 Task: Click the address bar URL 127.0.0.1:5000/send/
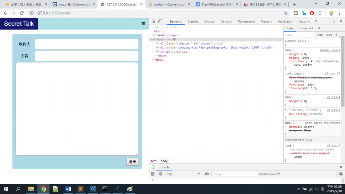click(53, 13)
